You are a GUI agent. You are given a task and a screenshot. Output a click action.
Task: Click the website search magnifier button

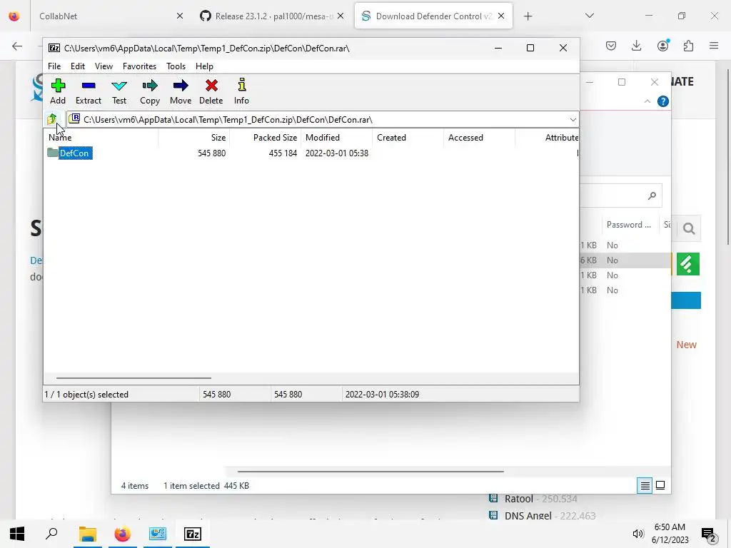(x=689, y=228)
